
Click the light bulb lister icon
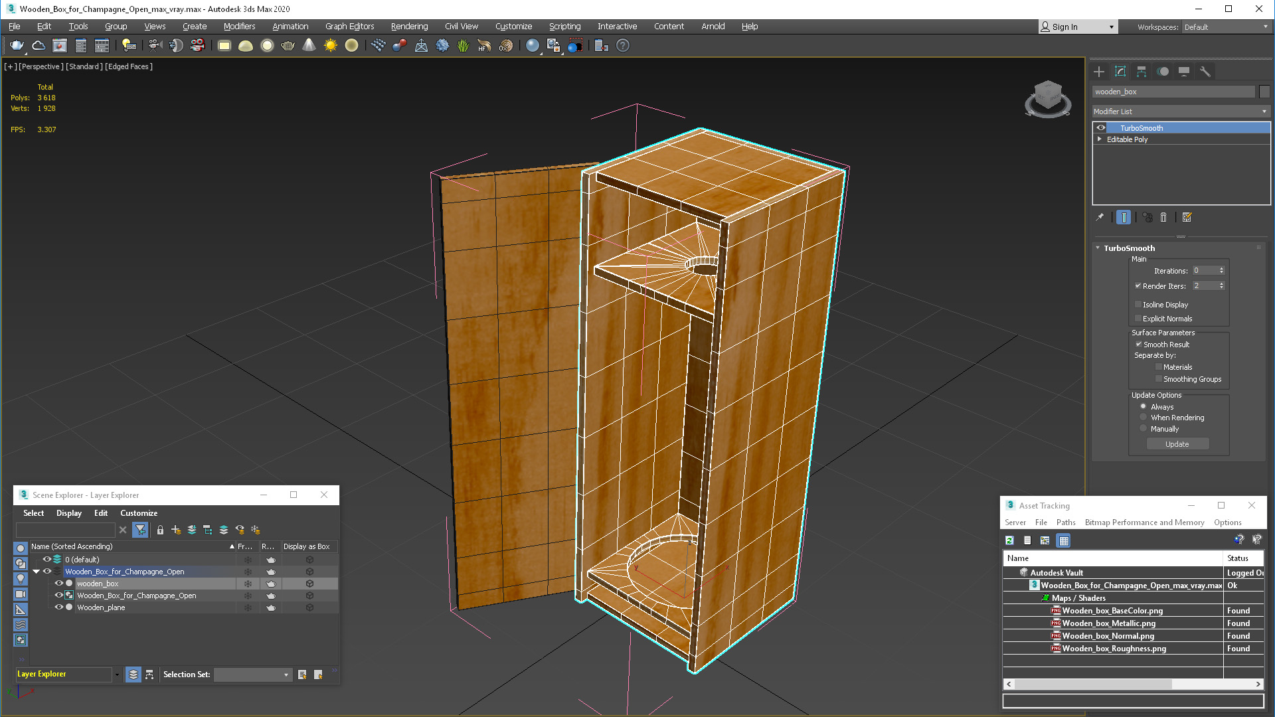(x=129, y=45)
